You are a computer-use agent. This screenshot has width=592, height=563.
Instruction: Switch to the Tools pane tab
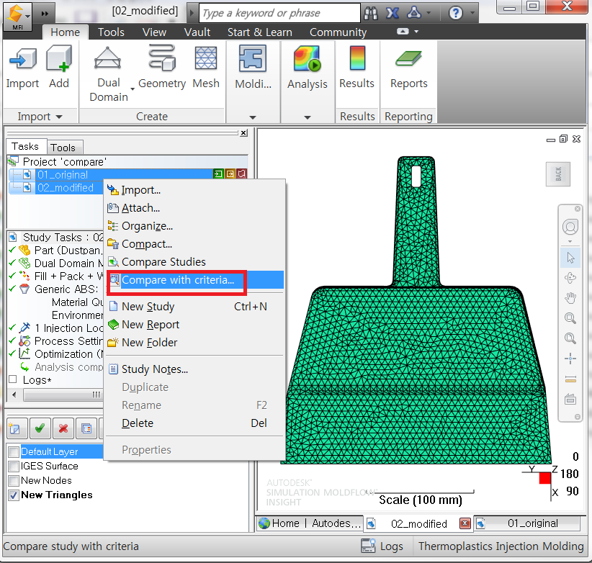pos(63,148)
